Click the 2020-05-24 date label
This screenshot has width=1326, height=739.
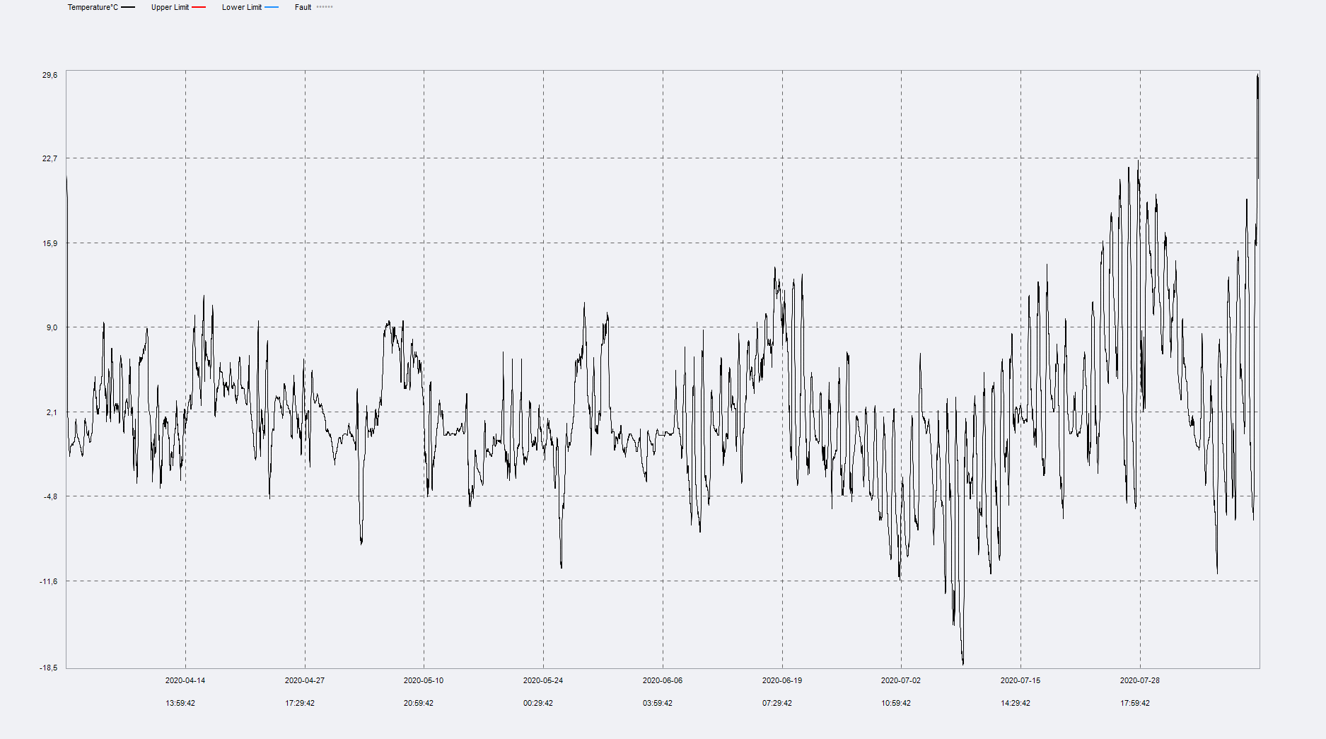543,680
